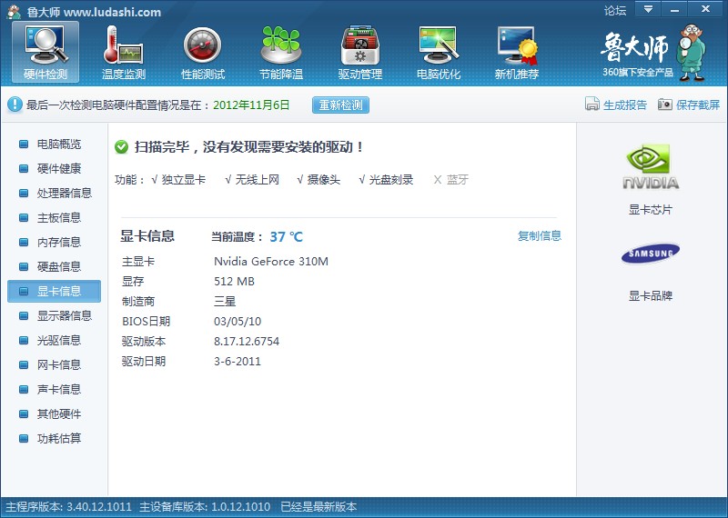Image resolution: width=728 pixels, height=518 pixels.
Task: Open the 论坛 forum link
Action: [x=615, y=10]
